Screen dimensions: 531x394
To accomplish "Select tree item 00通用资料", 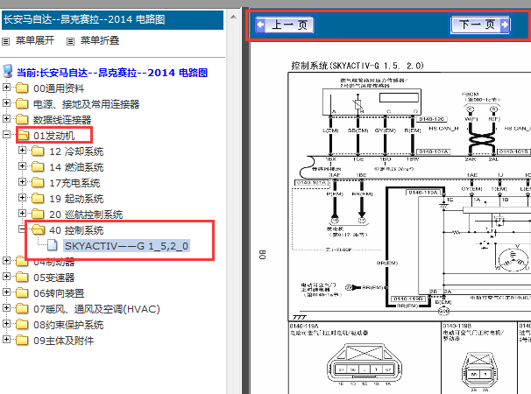I will (59, 88).
